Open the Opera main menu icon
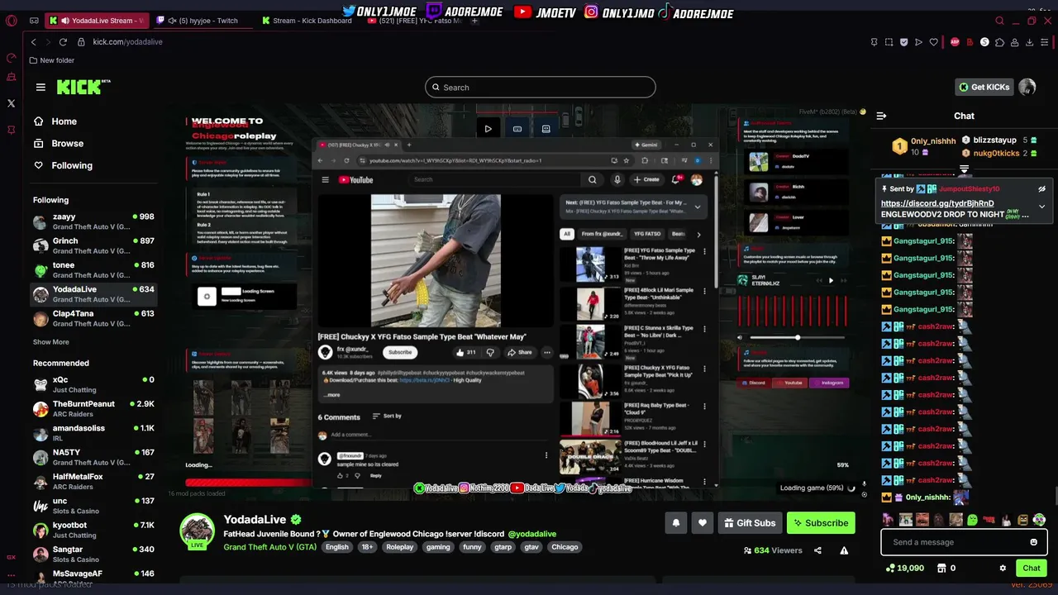Viewport: 1058px width, 595px height. [x=12, y=21]
